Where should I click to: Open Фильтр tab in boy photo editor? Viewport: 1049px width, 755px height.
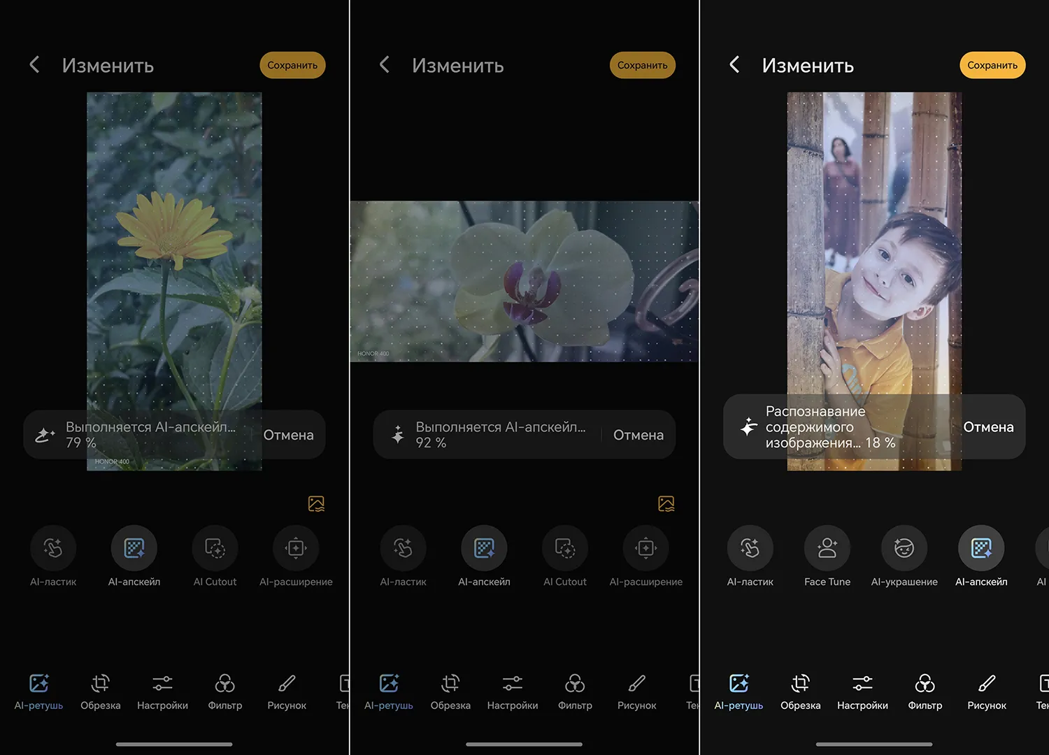925,691
